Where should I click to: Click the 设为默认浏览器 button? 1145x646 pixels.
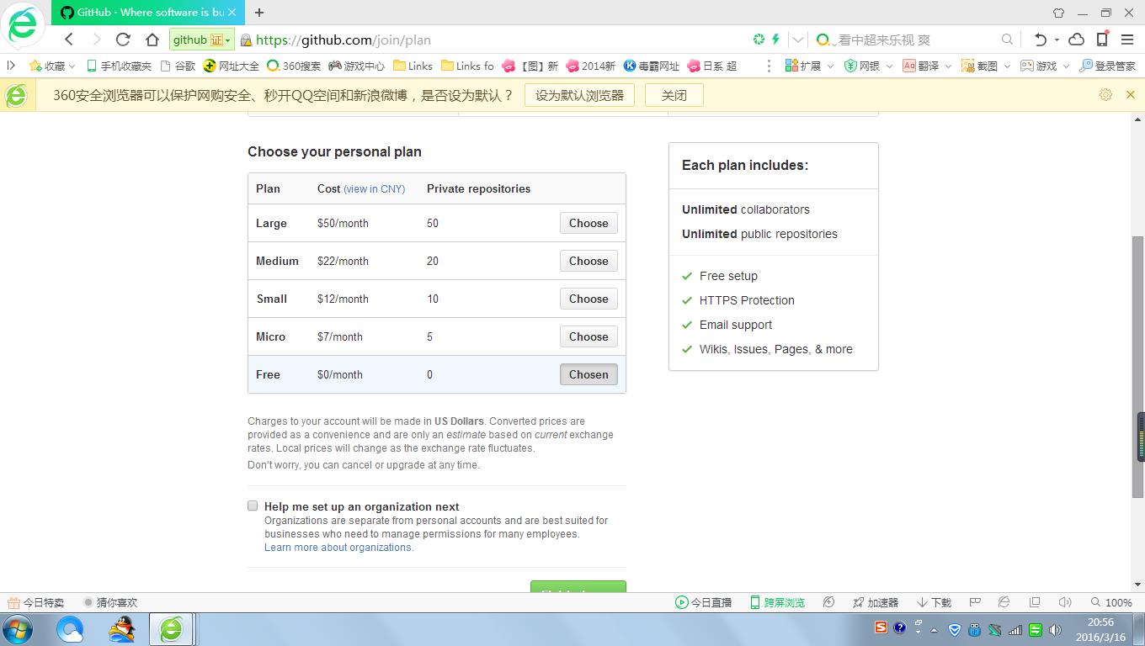[x=579, y=95]
